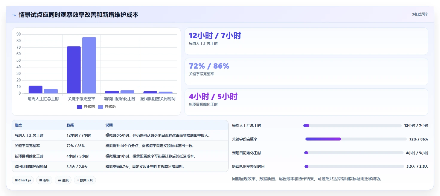Click the 迁移前 bar for 每周人工汇总工时
This screenshot has width=440, height=196.
tap(36, 89)
